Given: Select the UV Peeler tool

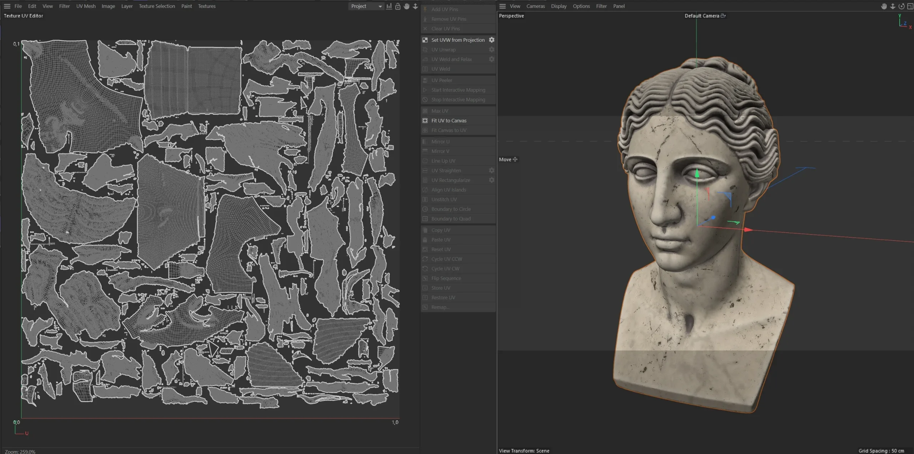Looking at the screenshot, I should click(x=442, y=80).
